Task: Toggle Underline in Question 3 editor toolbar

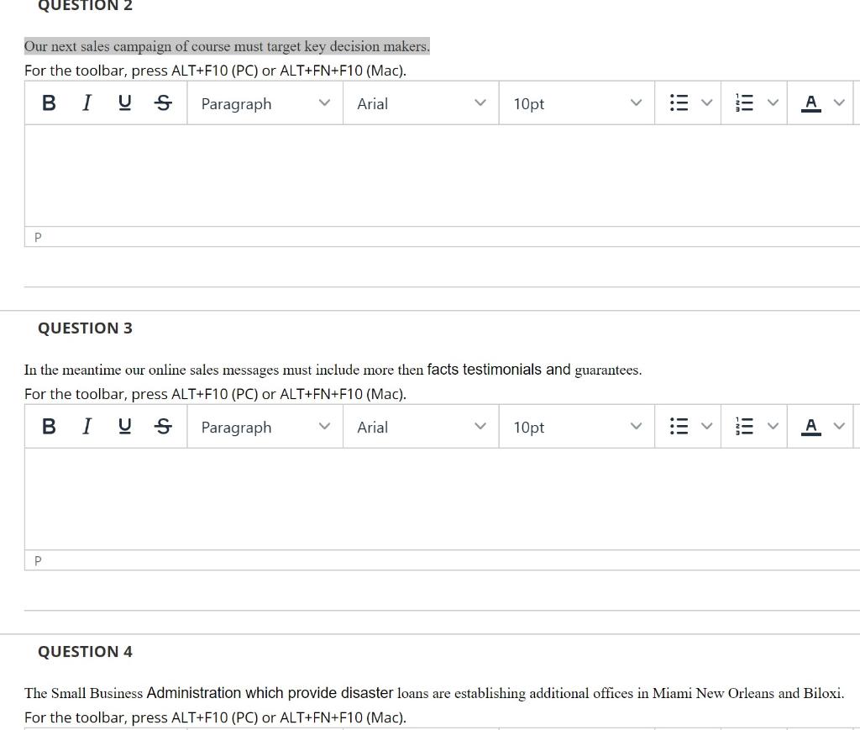Action: [x=125, y=426]
